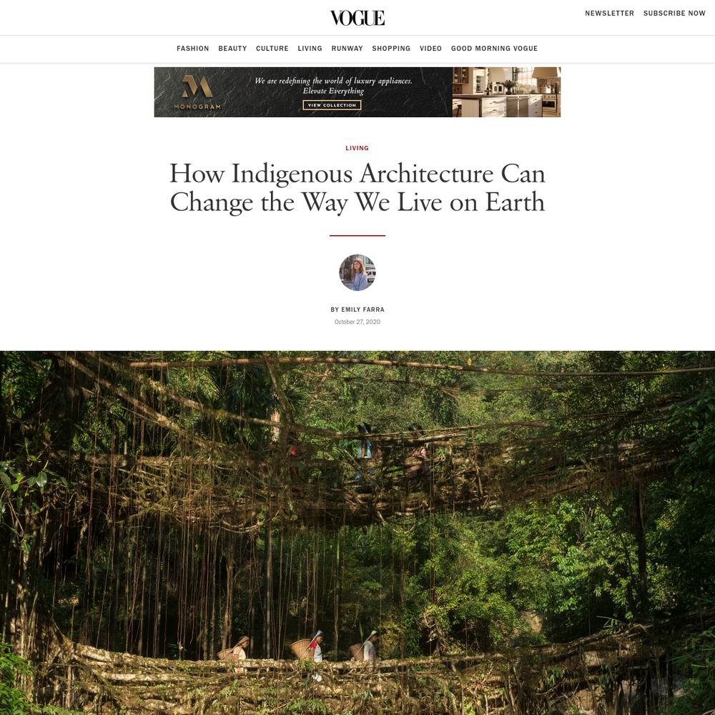Go to the Video section
Screen dimensions: 715x715
pyautogui.click(x=430, y=49)
